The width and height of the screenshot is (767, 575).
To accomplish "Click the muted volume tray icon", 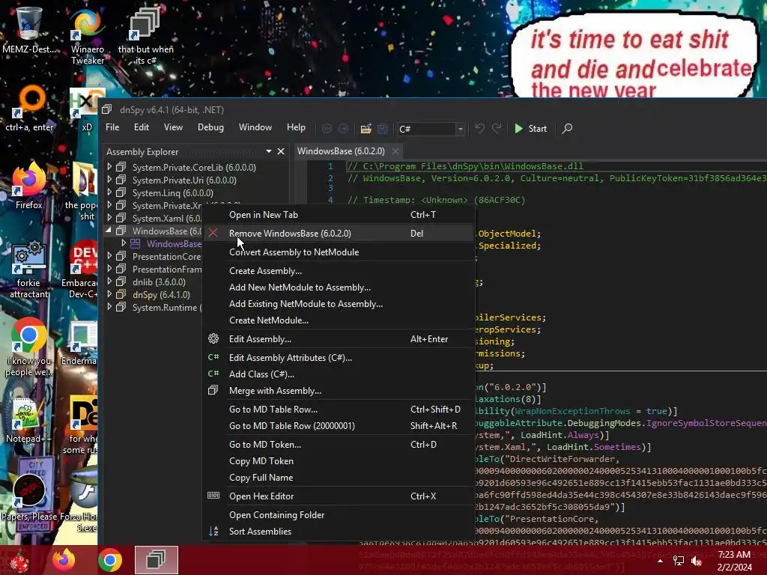I will [x=697, y=561].
